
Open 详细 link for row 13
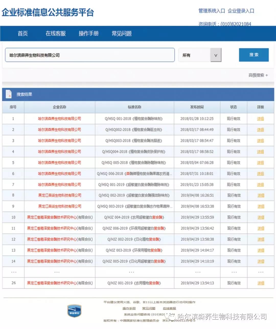click(261, 250)
